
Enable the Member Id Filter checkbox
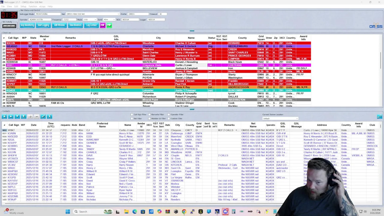[149, 118]
